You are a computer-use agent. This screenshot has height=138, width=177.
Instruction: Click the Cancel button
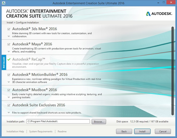[x=163, y=131]
